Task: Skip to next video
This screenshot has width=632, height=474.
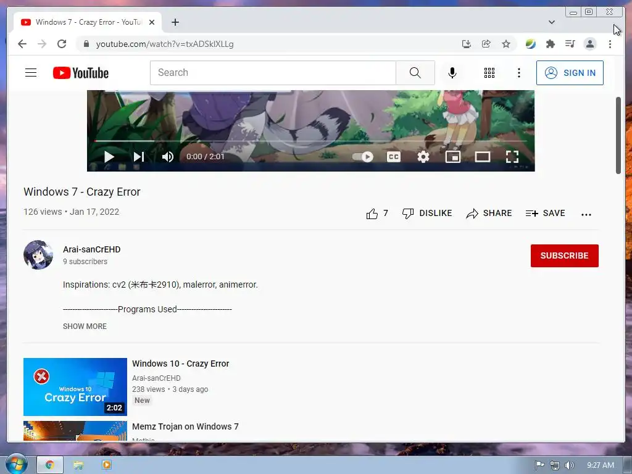Action: 139,157
